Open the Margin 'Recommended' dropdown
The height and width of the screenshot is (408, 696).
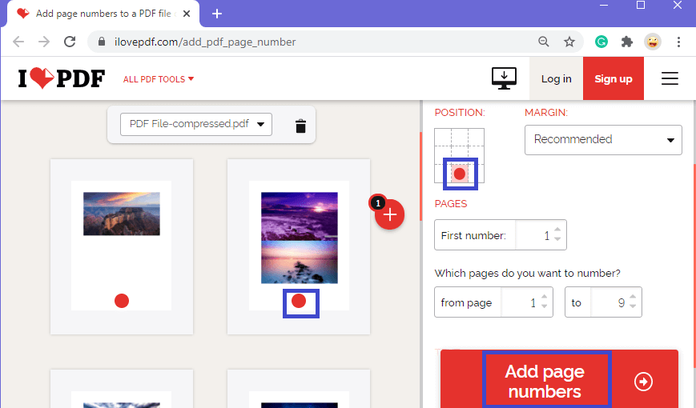coord(603,140)
